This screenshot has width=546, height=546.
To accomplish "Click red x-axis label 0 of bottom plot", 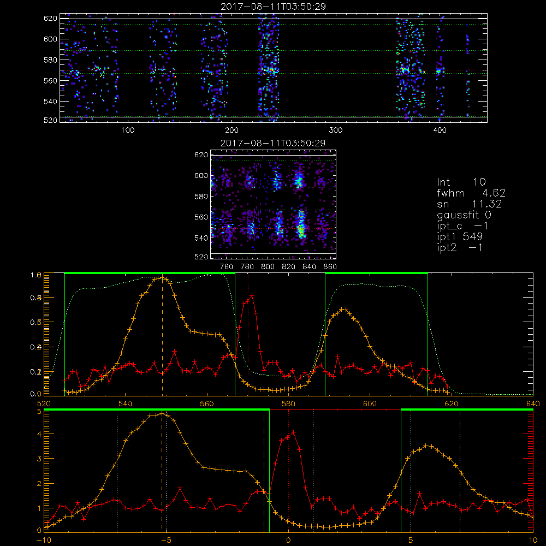I will coord(288,540).
